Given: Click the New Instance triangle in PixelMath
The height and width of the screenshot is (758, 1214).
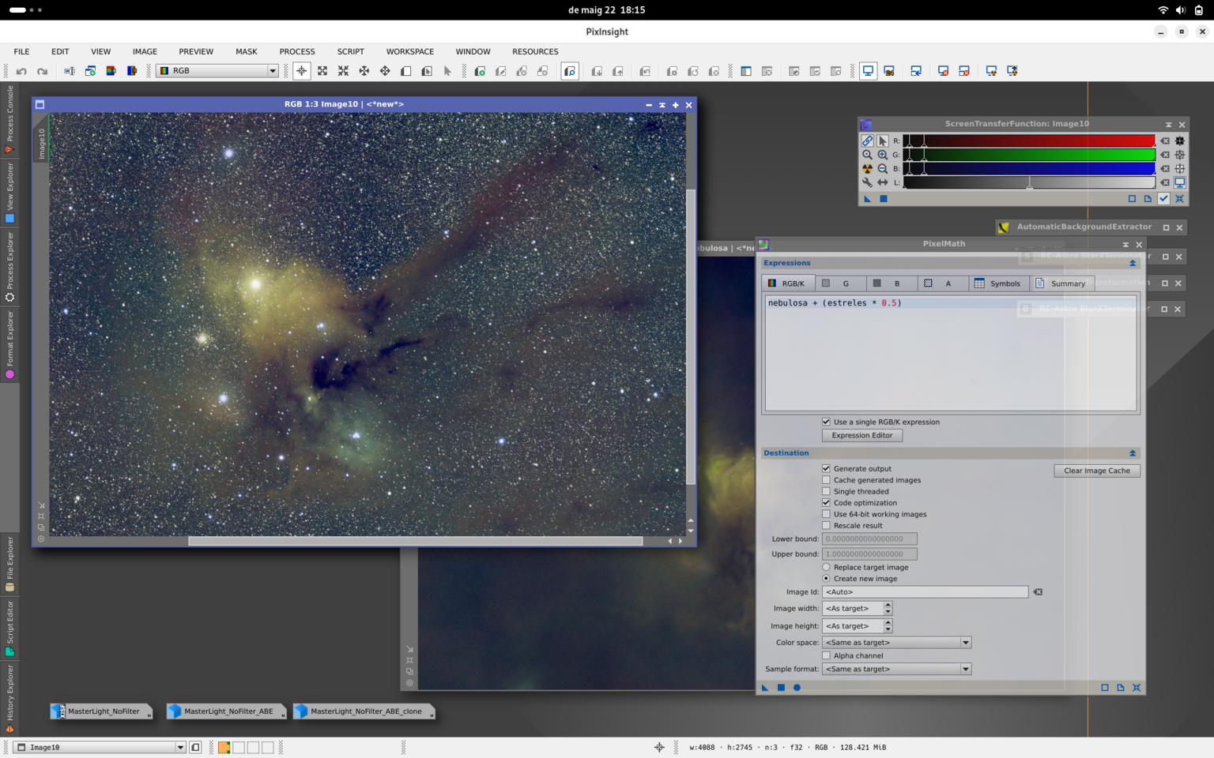Looking at the screenshot, I should click(x=765, y=688).
